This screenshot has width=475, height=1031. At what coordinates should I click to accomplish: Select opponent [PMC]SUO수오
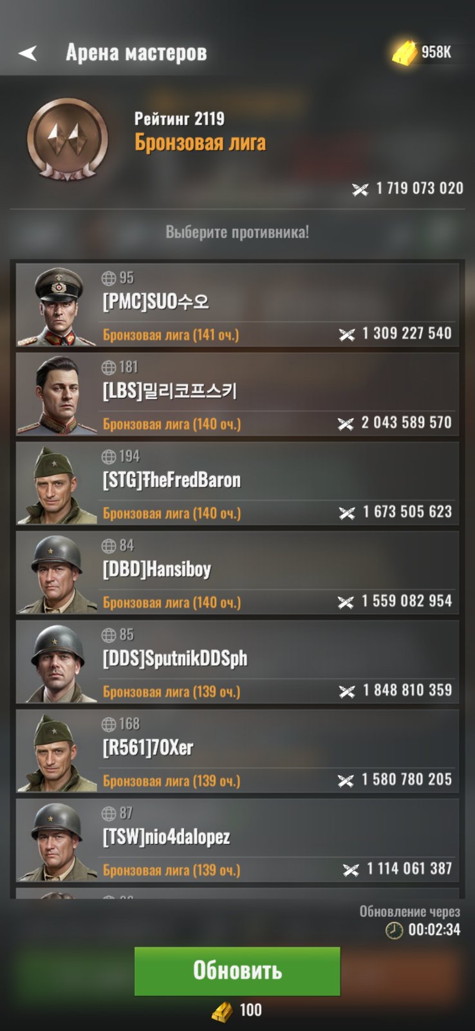pyautogui.click(x=237, y=305)
